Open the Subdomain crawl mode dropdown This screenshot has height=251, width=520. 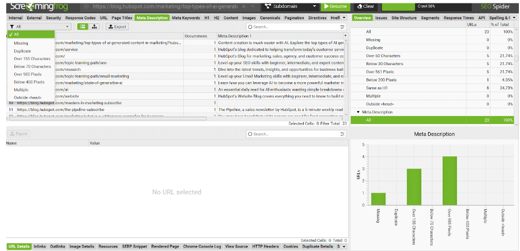tap(291, 6)
